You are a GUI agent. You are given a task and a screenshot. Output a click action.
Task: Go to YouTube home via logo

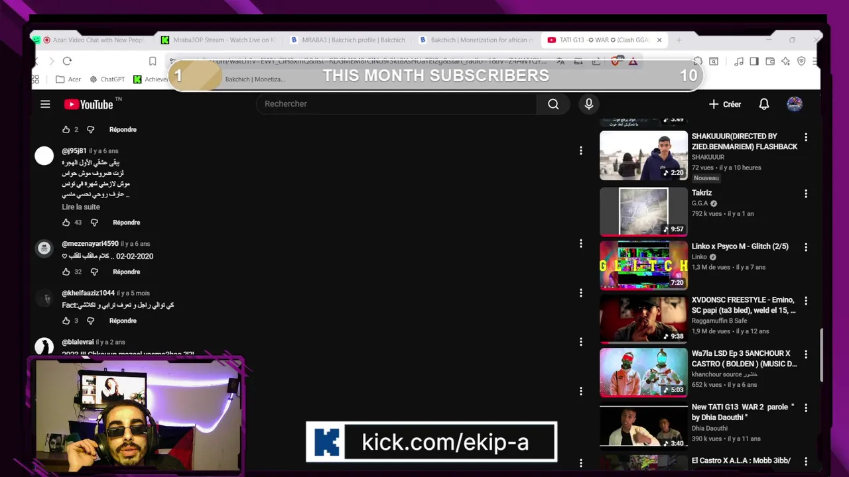click(88, 104)
